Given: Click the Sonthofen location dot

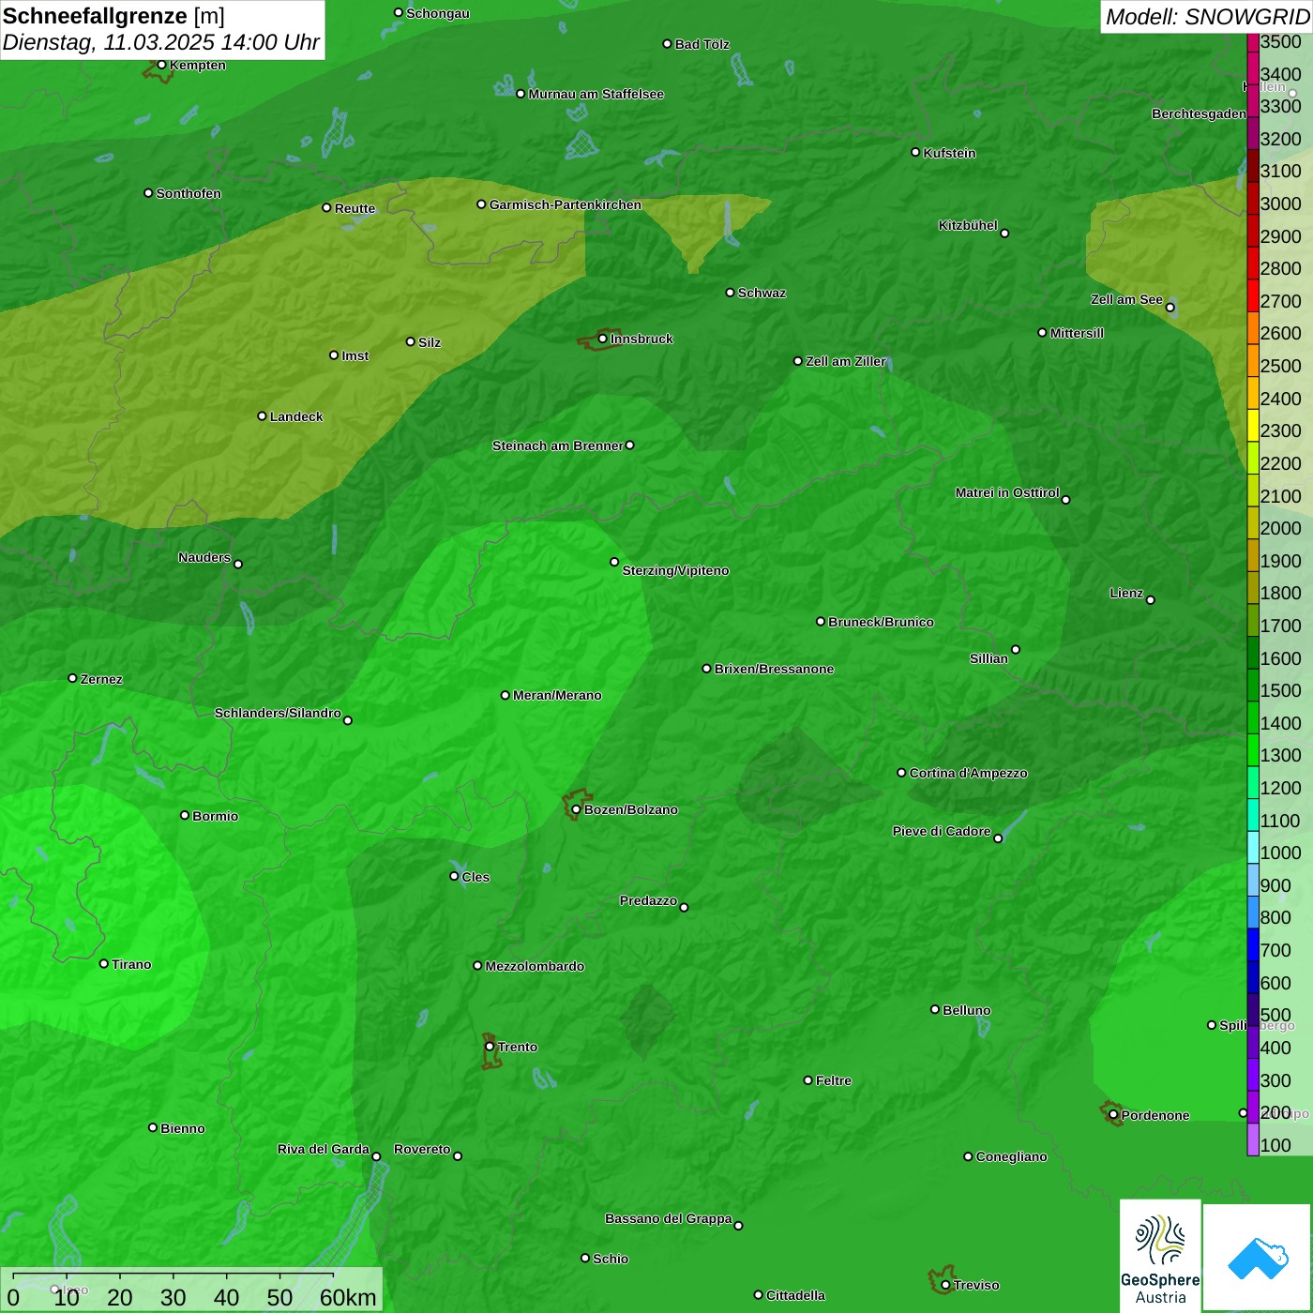Looking at the screenshot, I should point(148,193).
